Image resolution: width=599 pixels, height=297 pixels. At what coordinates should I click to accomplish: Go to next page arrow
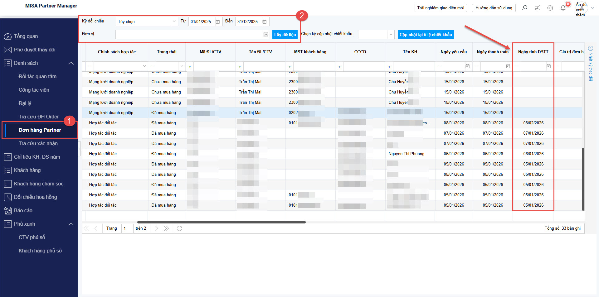[x=157, y=228]
